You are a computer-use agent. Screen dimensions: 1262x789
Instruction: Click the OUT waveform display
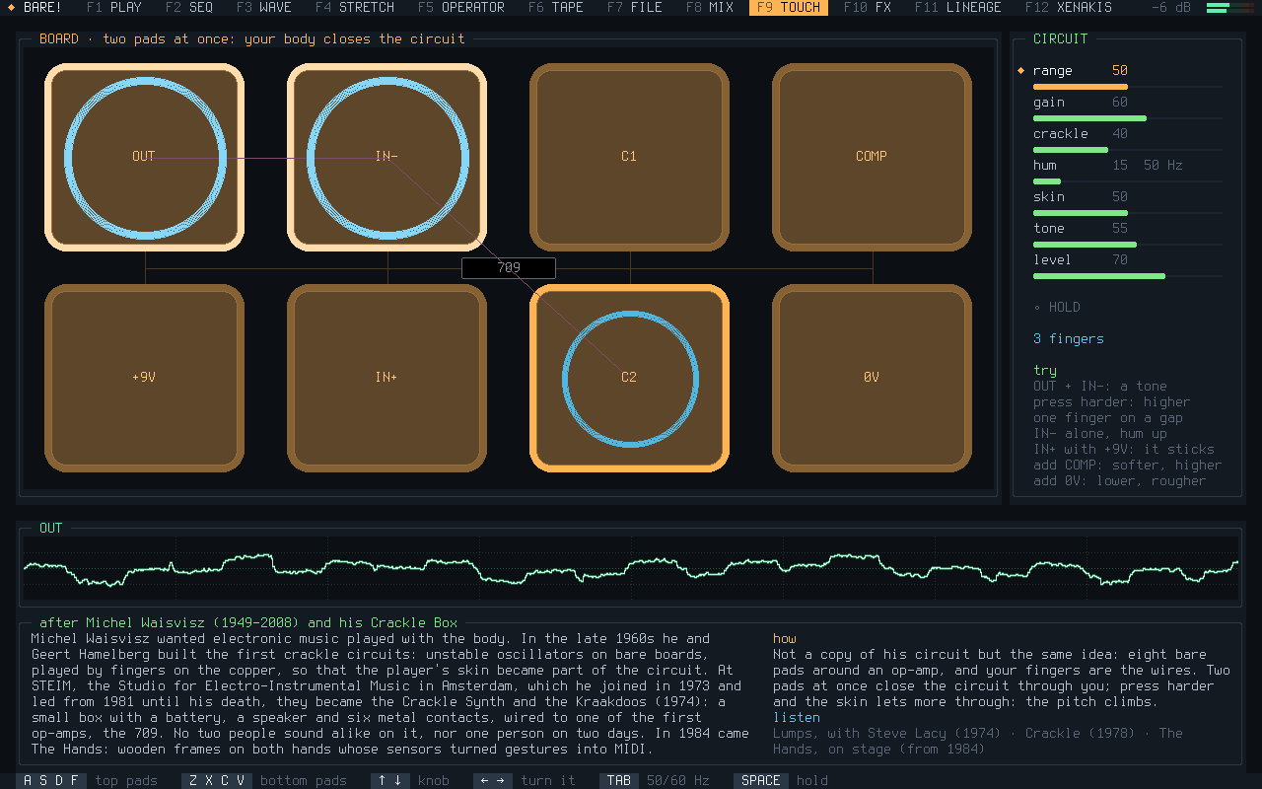click(x=631, y=568)
